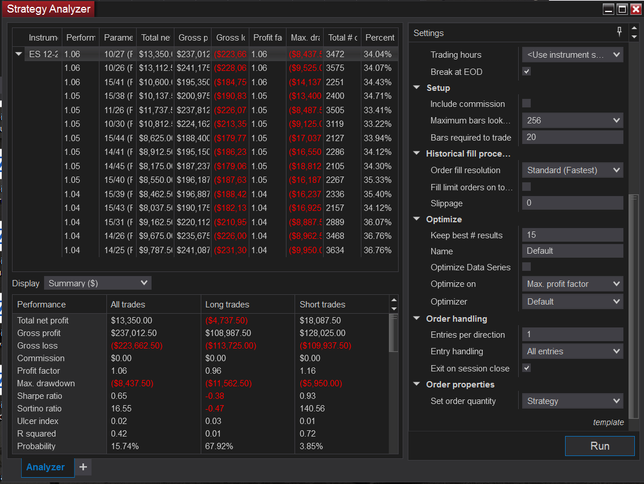Screen dimensions: 644x484
Task: Click the summary table scrollbar thumb
Action: click(x=393, y=333)
